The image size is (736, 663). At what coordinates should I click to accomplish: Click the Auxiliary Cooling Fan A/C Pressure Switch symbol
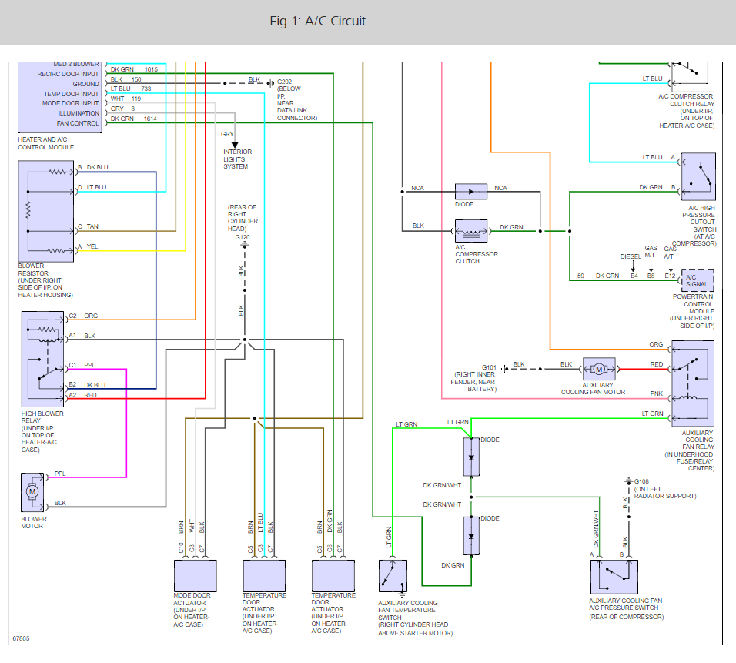pyautogui.click(x=614, y=577)
